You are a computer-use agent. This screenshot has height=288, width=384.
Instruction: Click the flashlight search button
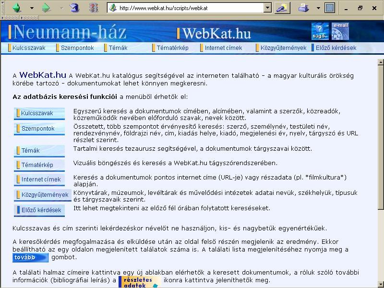[282, 8]
